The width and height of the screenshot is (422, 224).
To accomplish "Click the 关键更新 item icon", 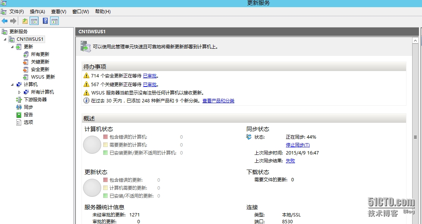I will click(x=26, y=62).
